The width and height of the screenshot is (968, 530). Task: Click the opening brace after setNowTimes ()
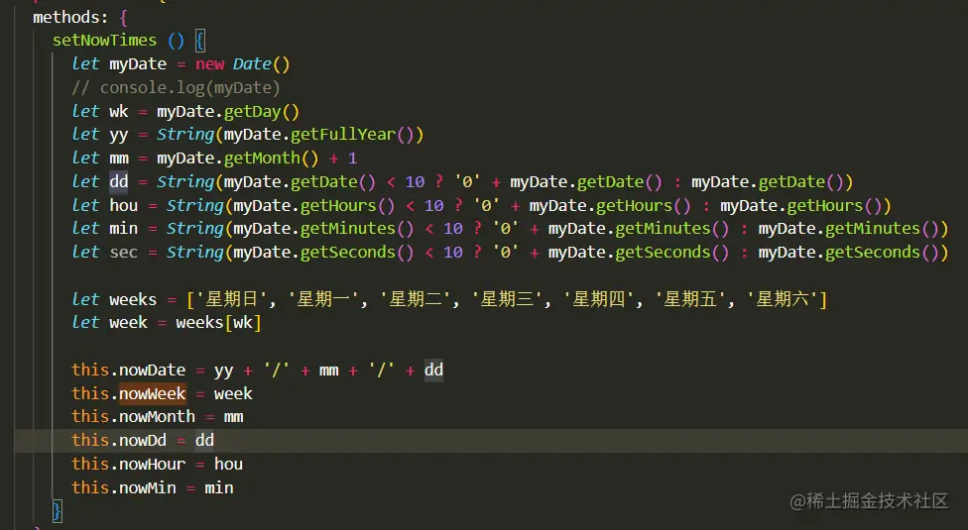click(200, 41)
